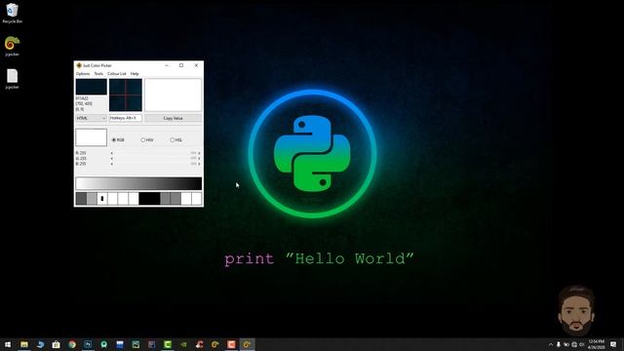624x351 pixels.
Task: Open the red CCleaner taskbar icon
Action: tap(199, 344)
